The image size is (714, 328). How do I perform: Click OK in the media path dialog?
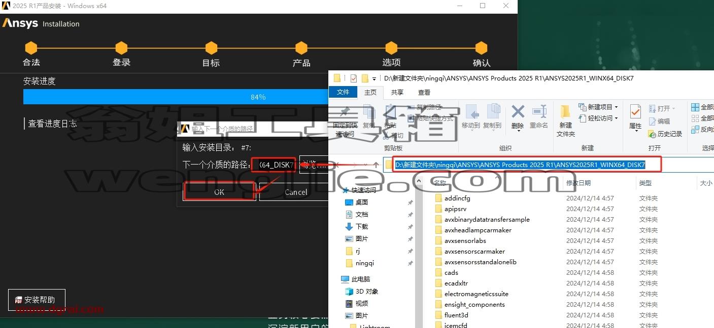[x=219, y=192]
